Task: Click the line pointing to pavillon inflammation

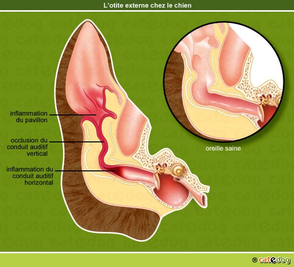Action: [73, 114]
